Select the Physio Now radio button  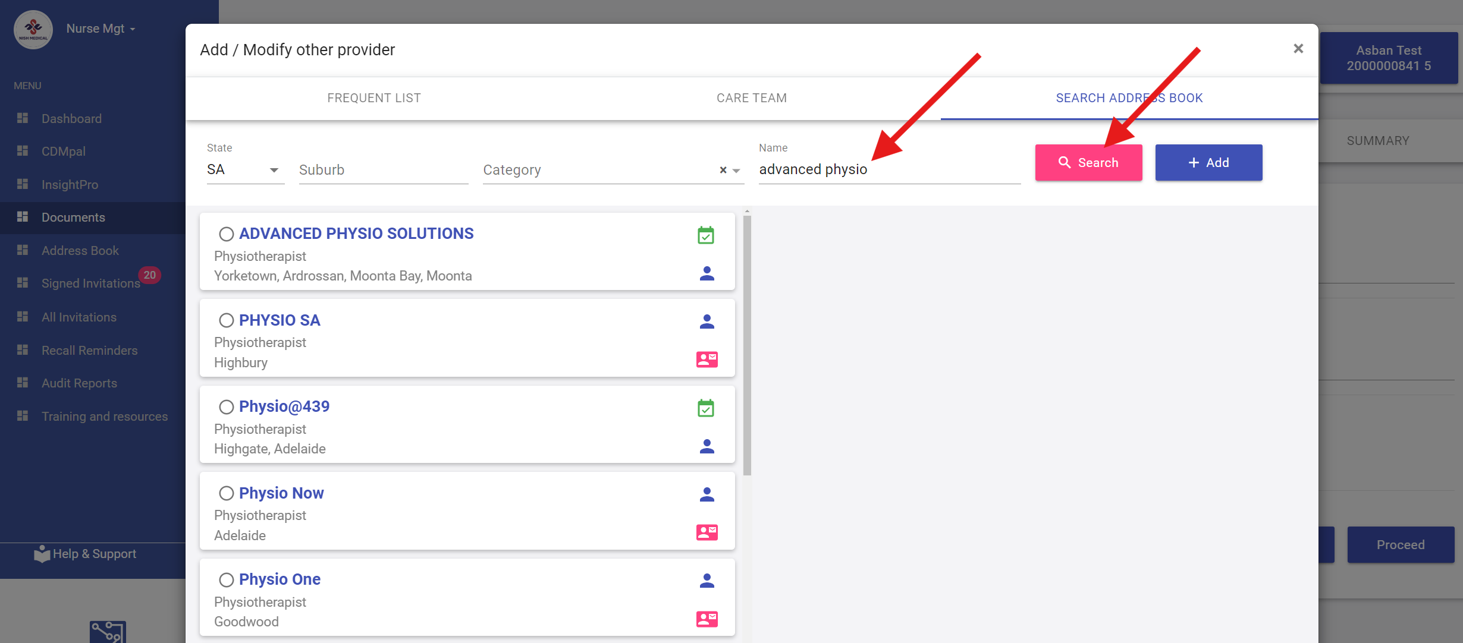(x=226, y=493)
